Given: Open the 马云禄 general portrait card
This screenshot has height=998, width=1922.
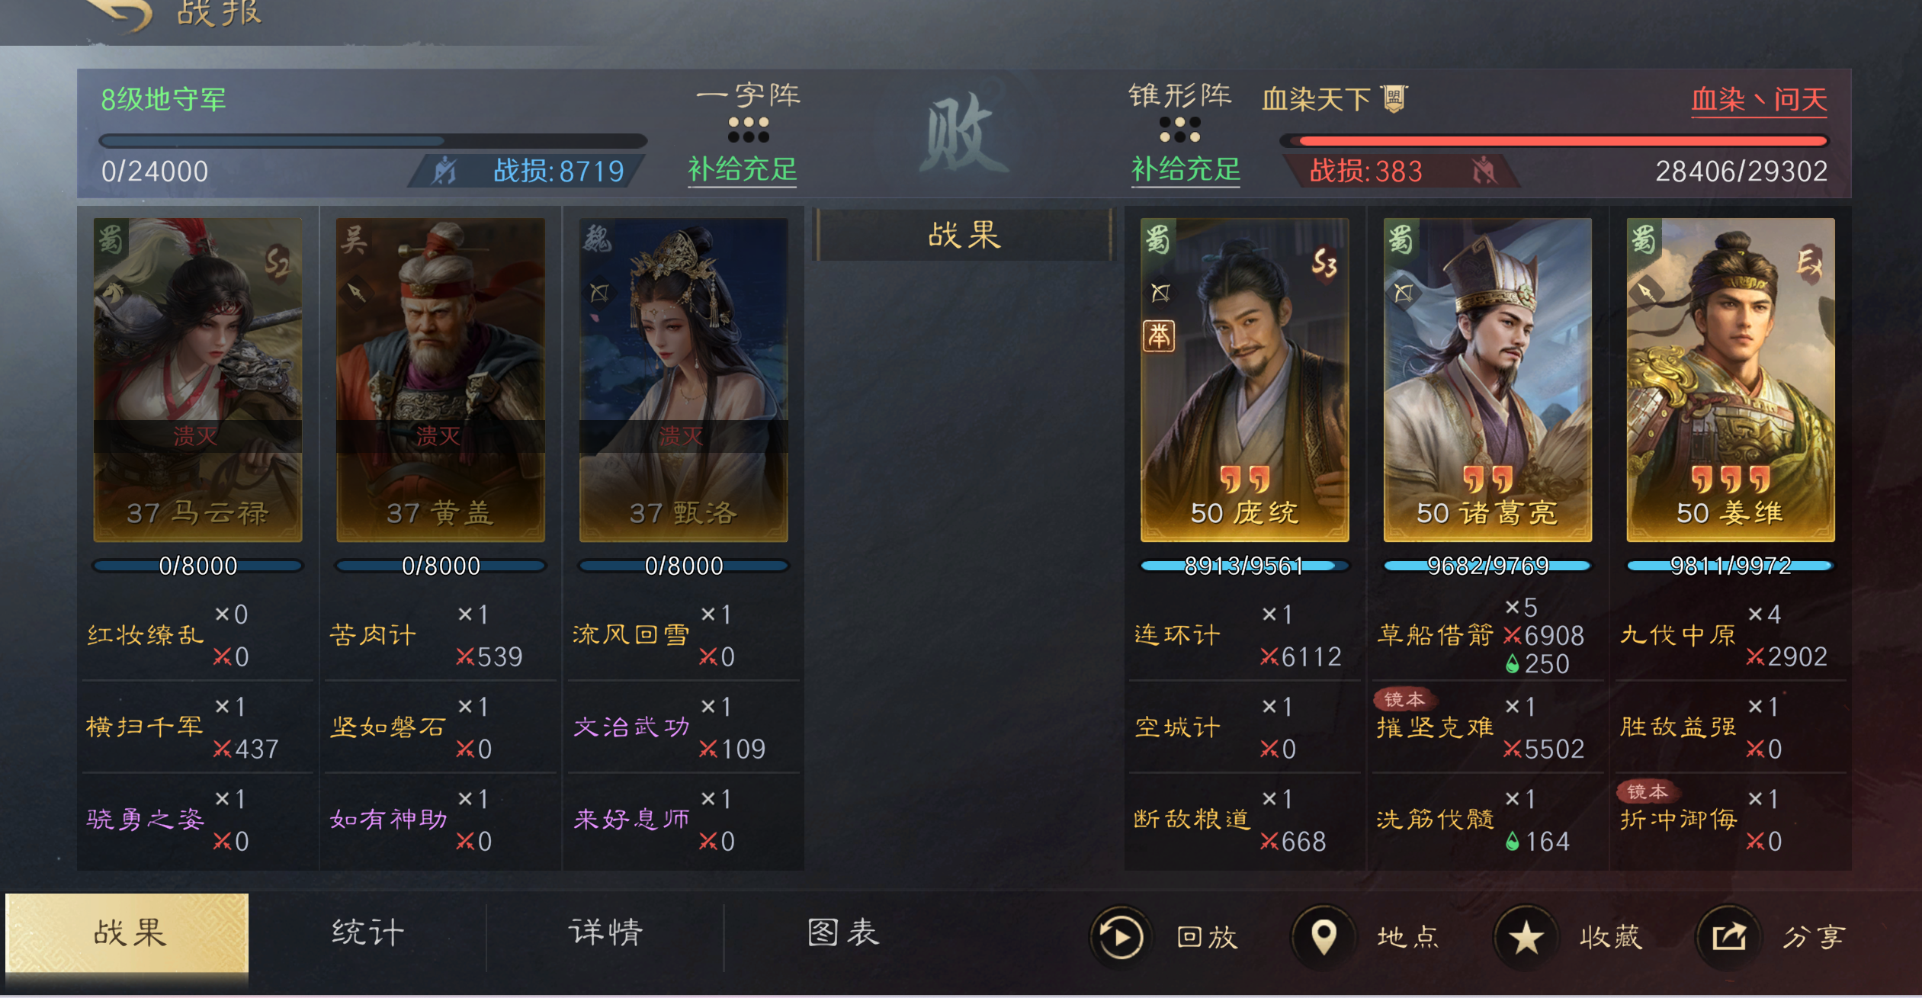Looking at the screenshot, I should click(197, 380).
